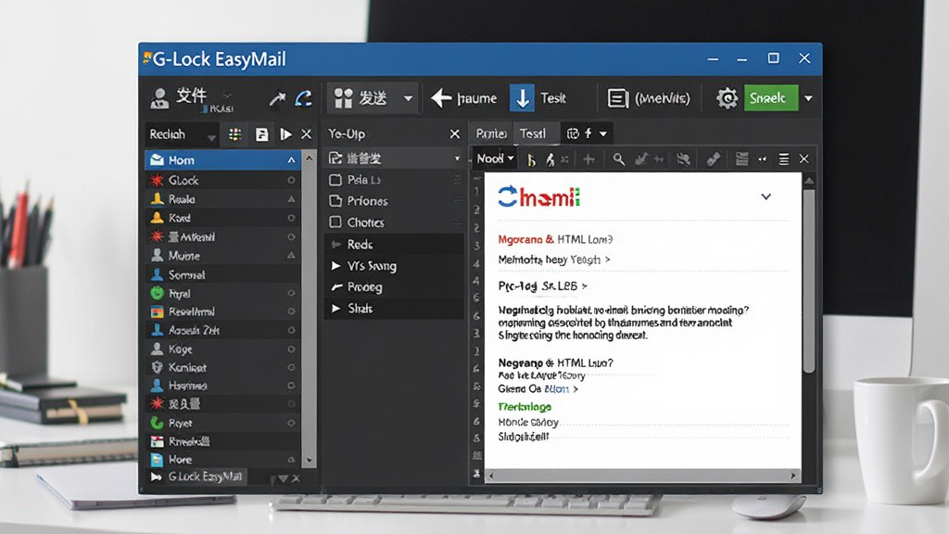This screenshot has width=949, height=534.
Task: Switch to the Pgnie tab
Action: point(491,133)
